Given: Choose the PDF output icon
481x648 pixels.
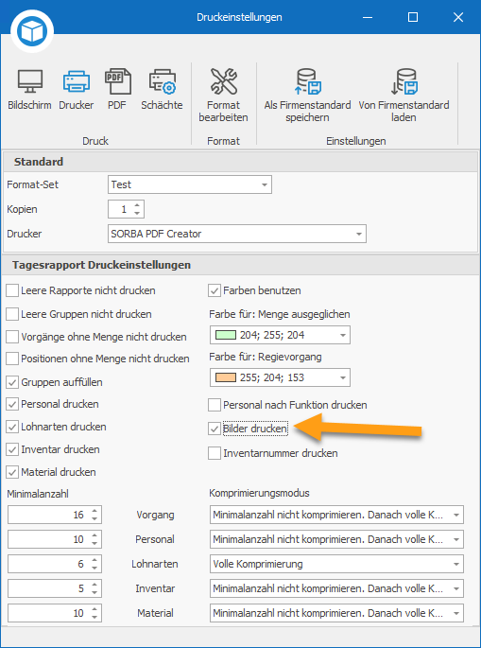Looking at the screenshot, I should [117, 81].
